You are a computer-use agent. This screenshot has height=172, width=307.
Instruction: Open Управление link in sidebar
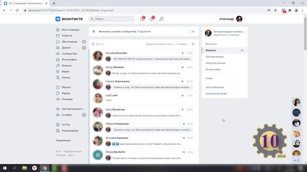pos(63,140)
